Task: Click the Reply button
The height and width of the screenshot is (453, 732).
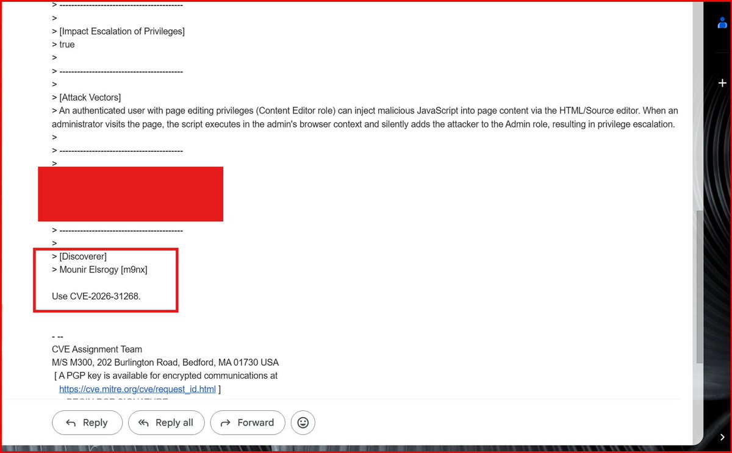Action: [x=87, y=423]
